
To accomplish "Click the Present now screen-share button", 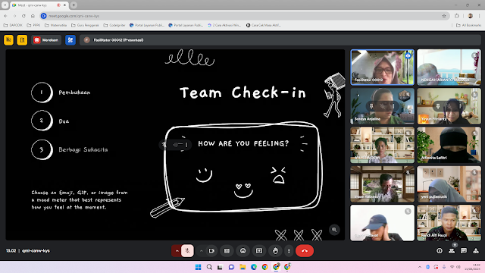I will tap(259, 251).
